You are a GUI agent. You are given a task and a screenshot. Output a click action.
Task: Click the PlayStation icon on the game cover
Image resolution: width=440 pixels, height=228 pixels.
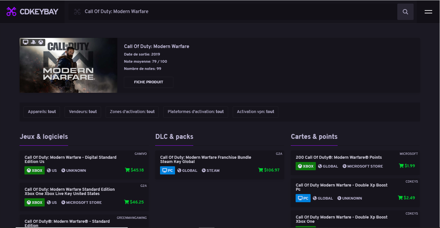click(x=33, y=42)
